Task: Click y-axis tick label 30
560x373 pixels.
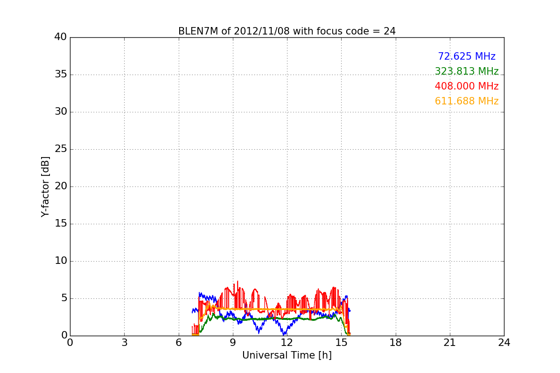Action: pyautogui.click(x=61, y=111)
